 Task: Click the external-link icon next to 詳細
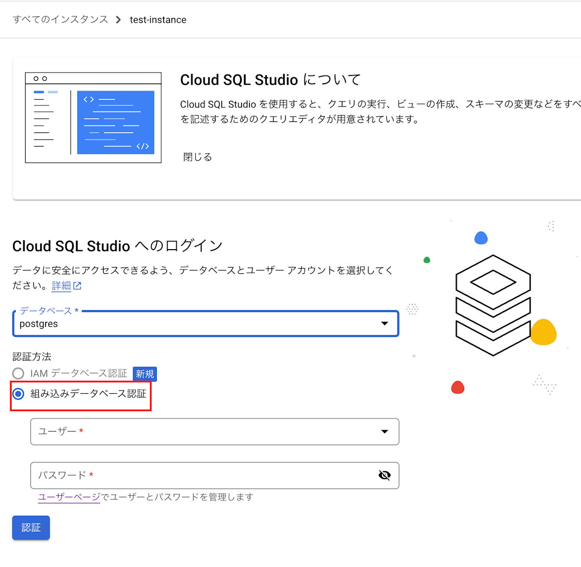pyautogui.click(x=77, y=286)
